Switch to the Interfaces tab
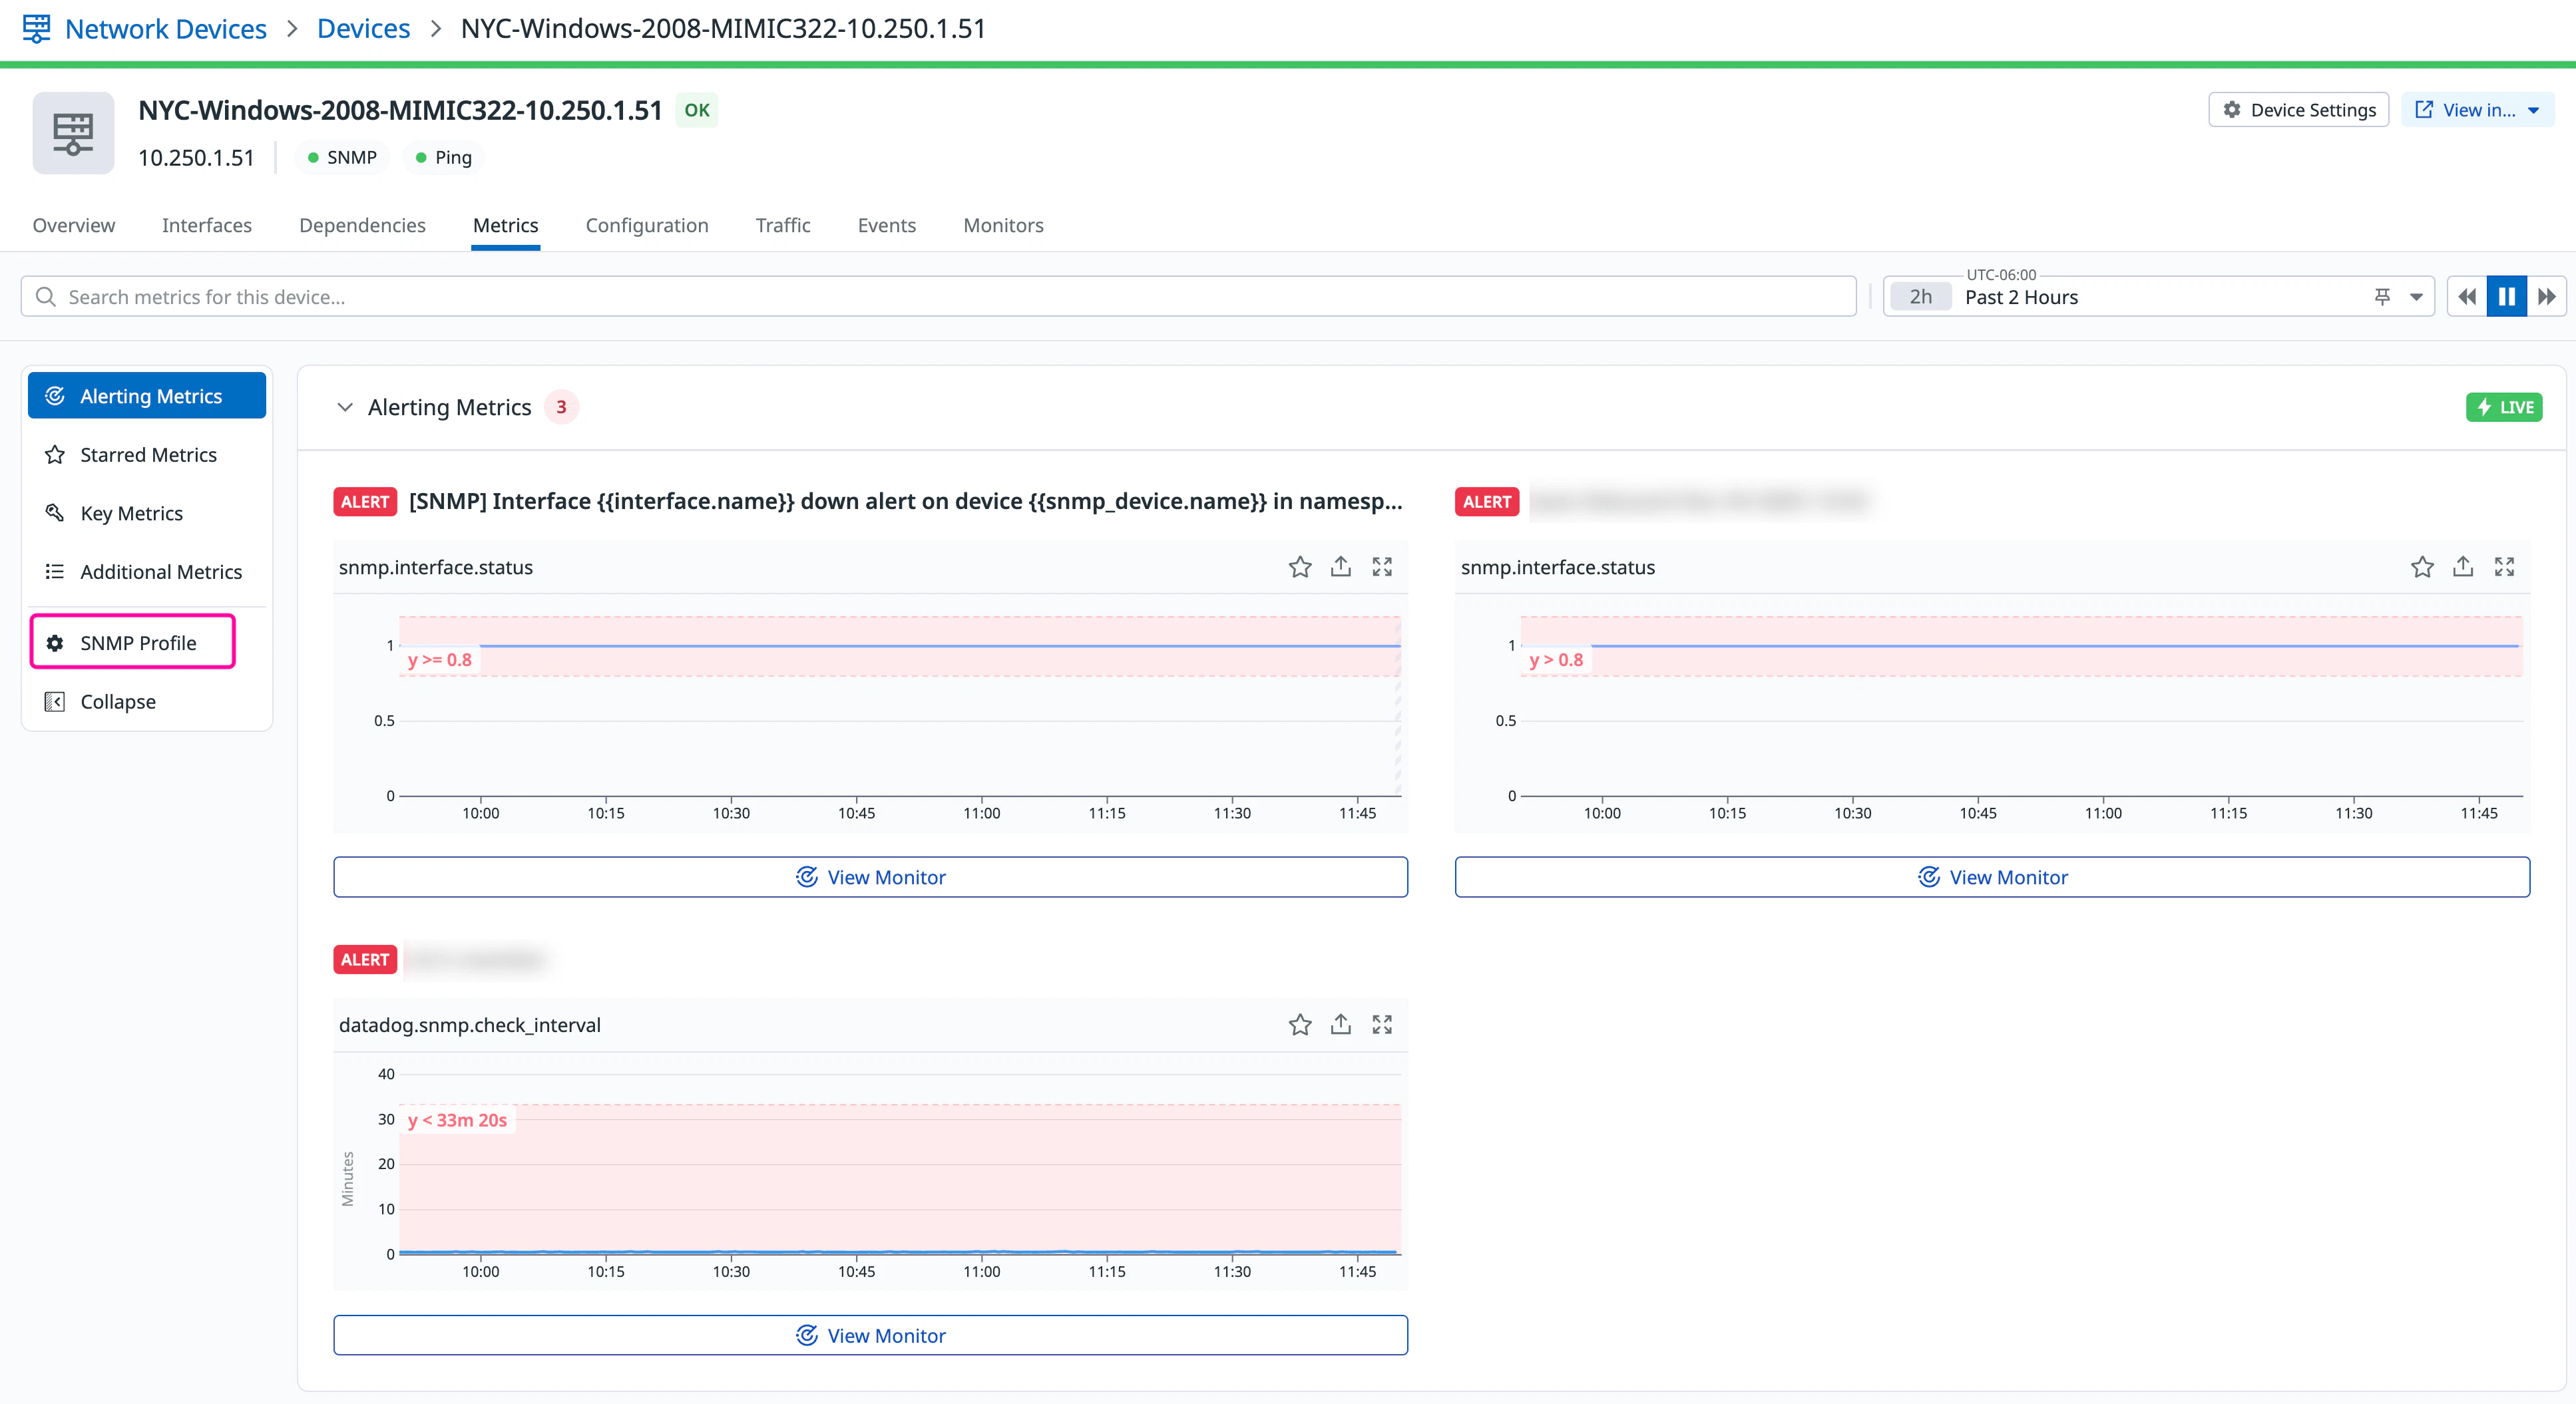2576x1404 pixels. pos(206,226)
